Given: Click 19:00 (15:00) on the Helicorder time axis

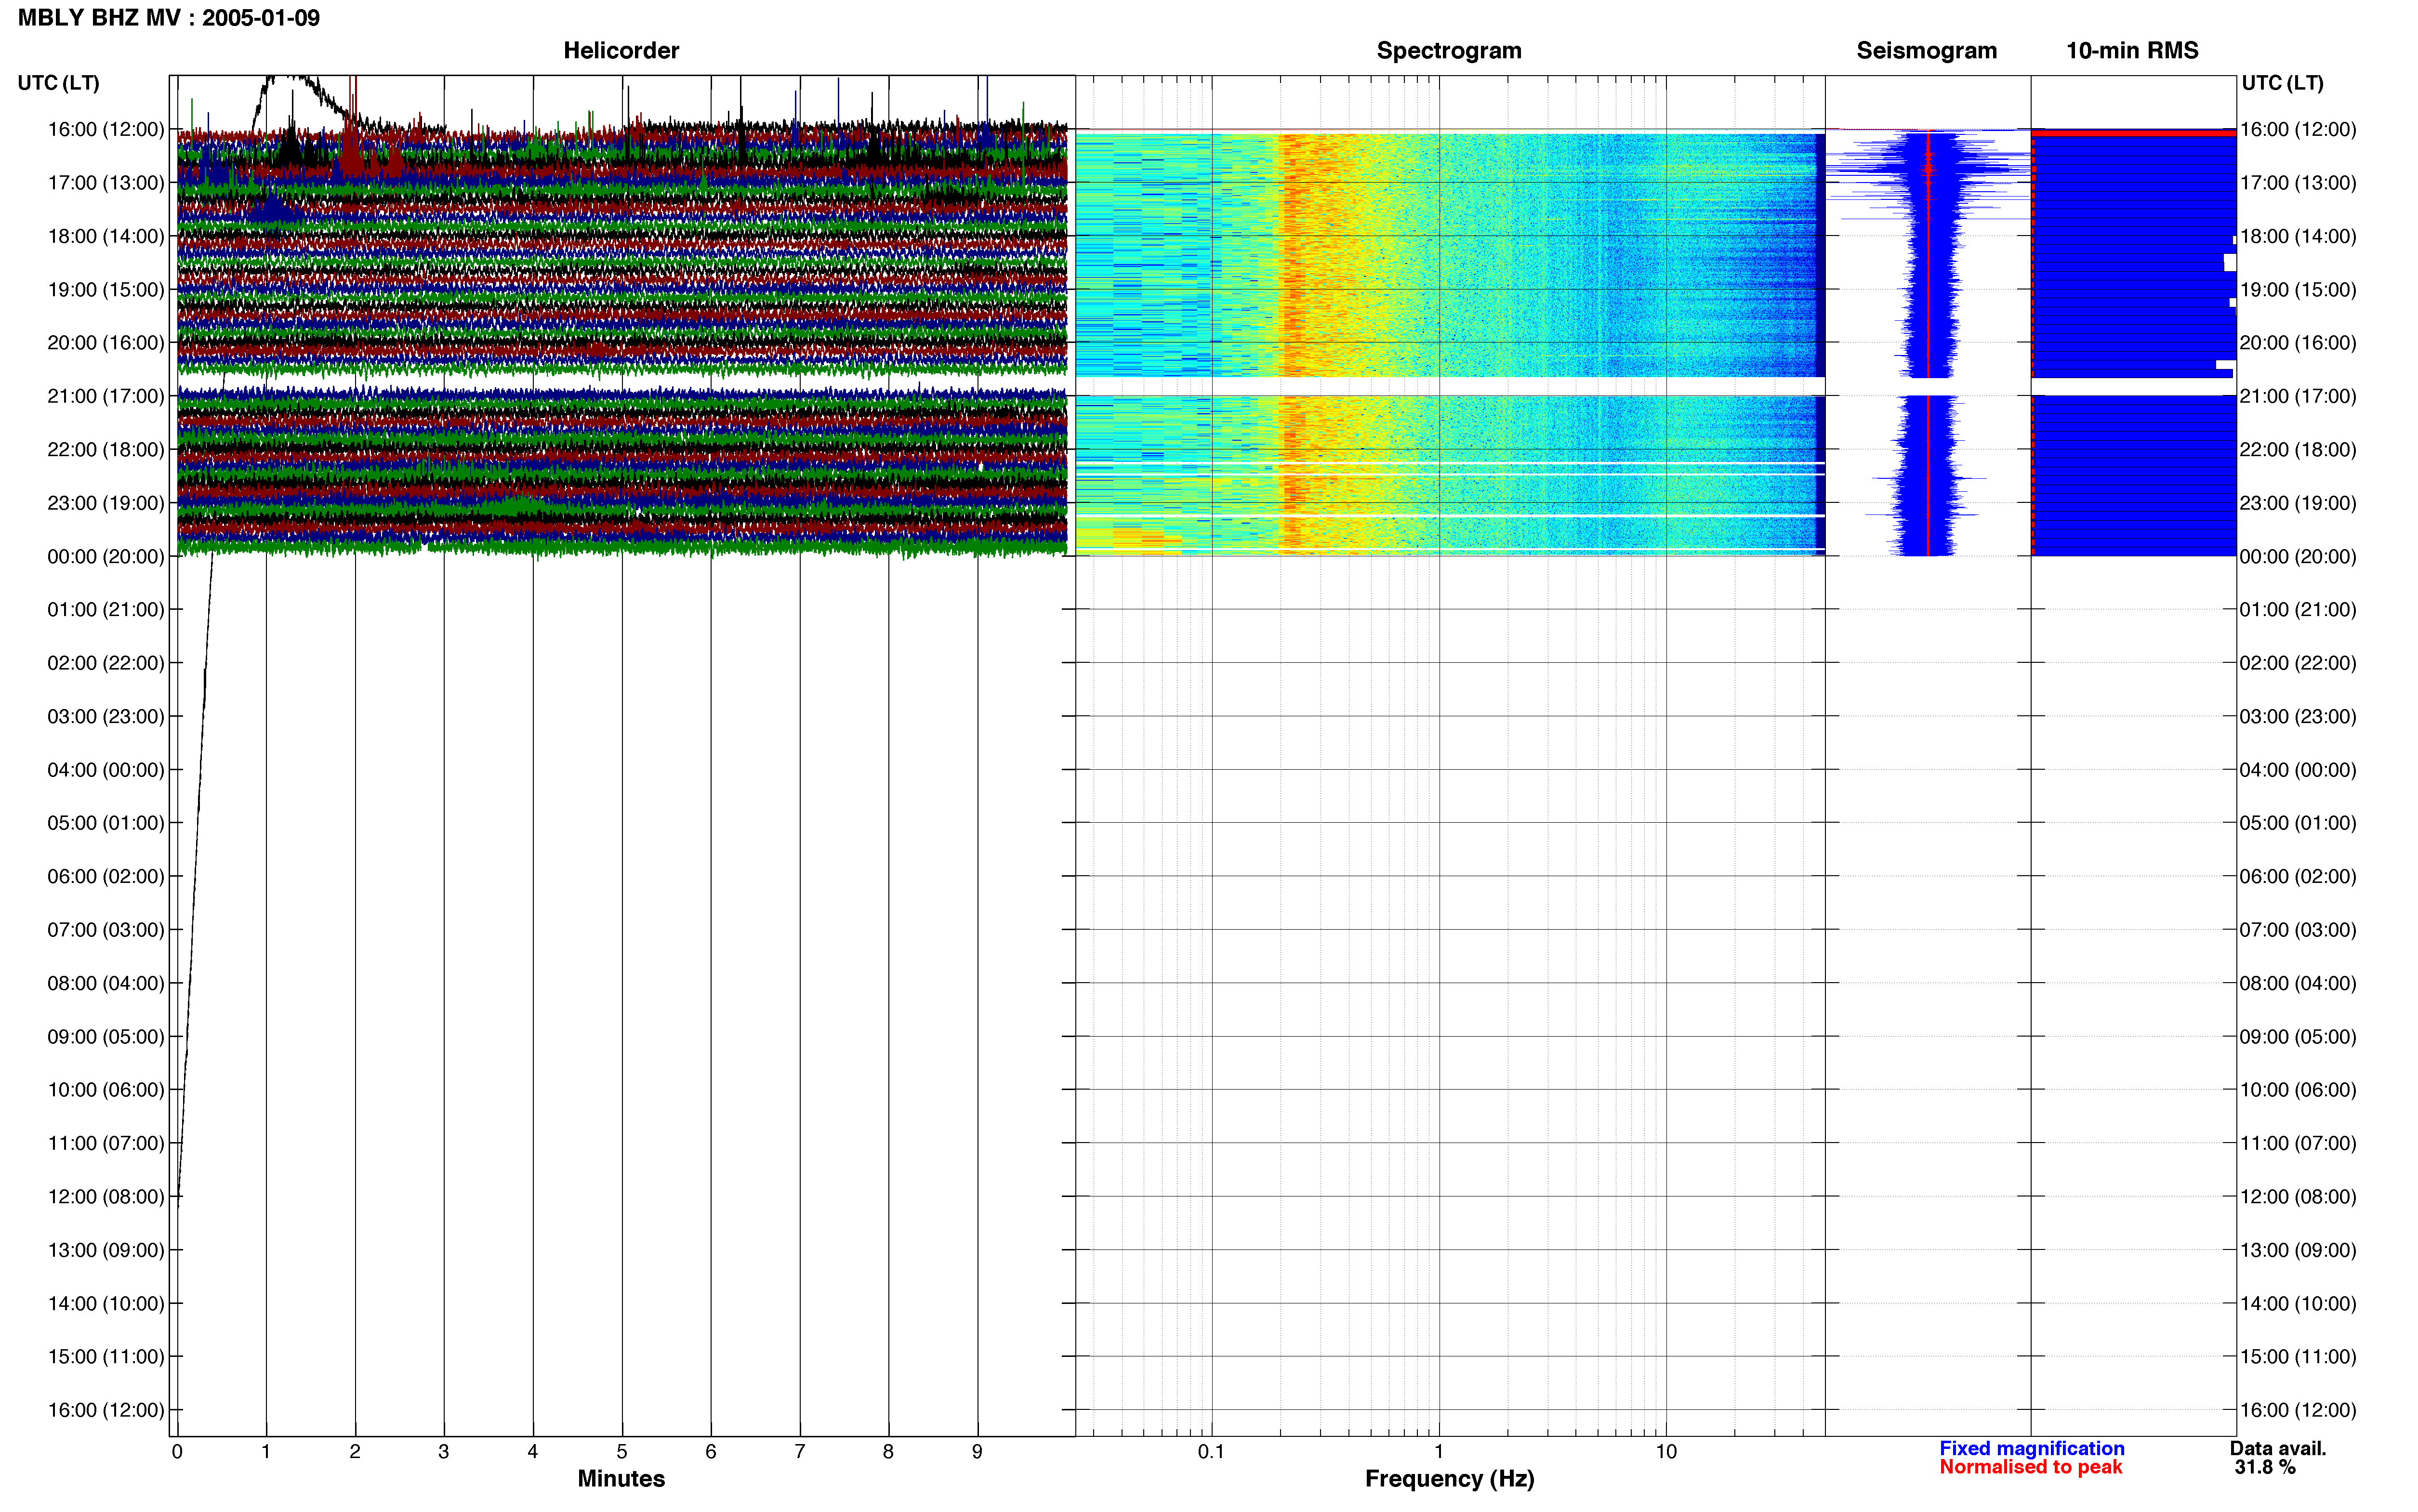Looking at the screenshot, I should [x=106, y=290].
